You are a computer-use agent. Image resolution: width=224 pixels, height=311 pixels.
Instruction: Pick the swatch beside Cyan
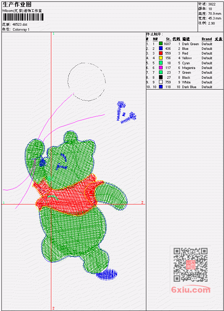coord(161,63)
